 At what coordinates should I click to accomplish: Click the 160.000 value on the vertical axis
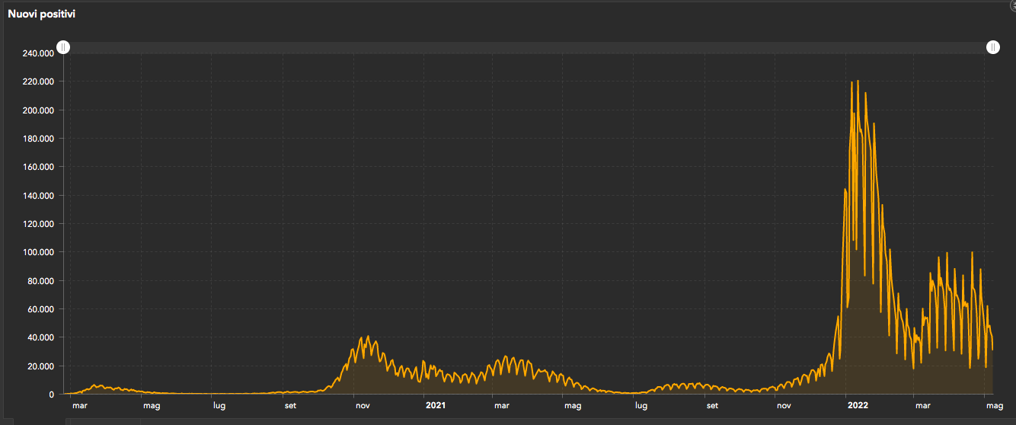click(x=38, y=167)
